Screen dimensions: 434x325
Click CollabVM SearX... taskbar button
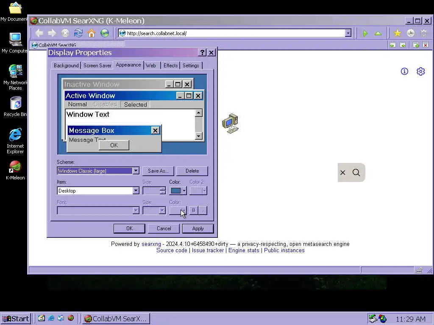coord(116,319)
